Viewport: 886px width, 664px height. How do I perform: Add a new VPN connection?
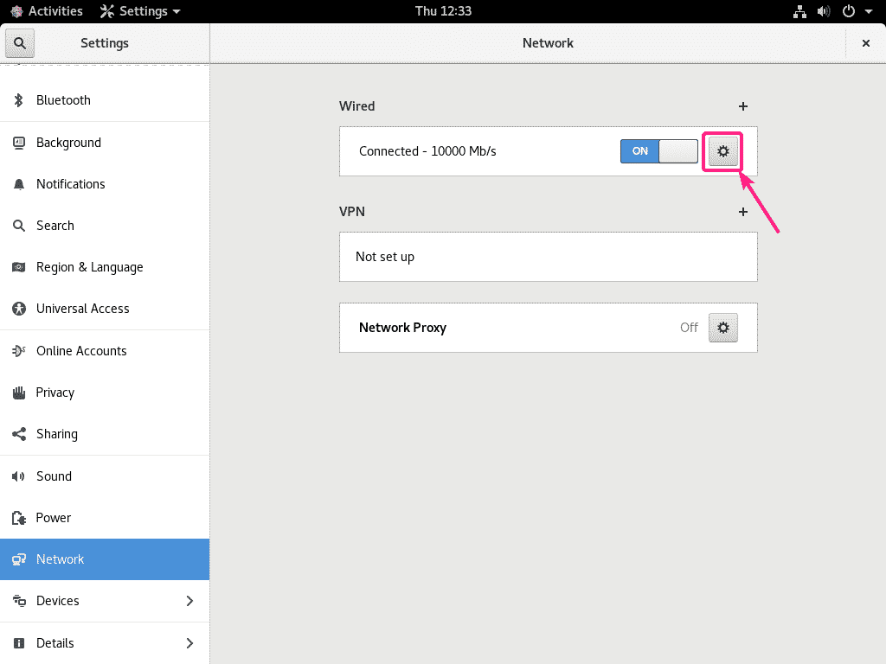[x=742, y=211]
